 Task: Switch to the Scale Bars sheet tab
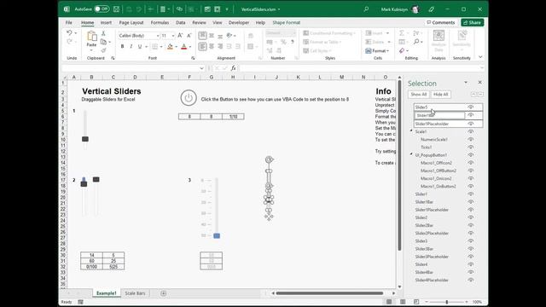click(x=135, y=293)
